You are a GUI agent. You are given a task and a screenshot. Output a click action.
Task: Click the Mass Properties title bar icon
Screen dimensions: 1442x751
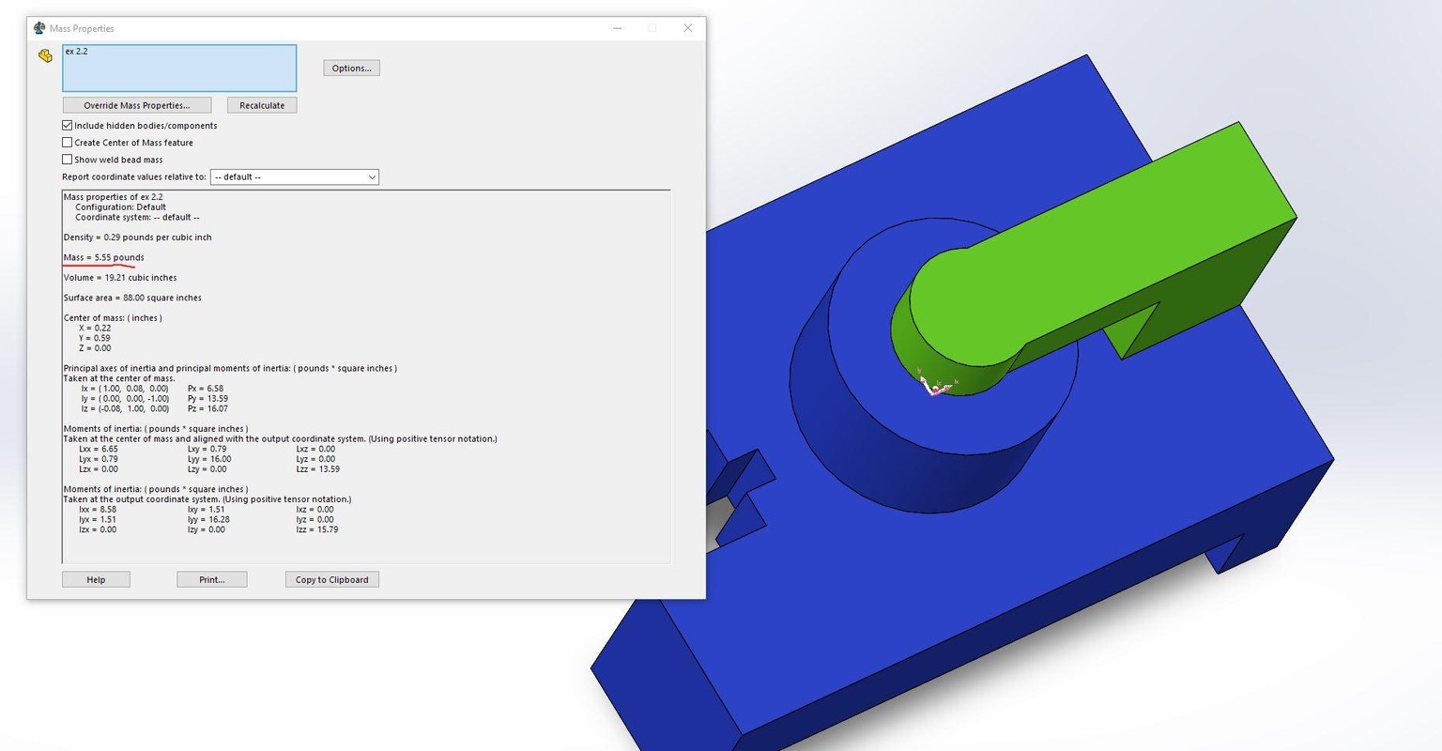click(38, 28)
